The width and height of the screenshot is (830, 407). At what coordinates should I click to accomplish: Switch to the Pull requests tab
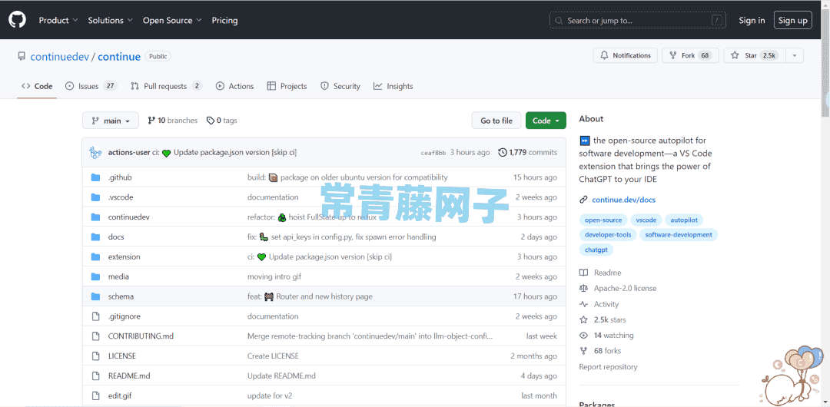[166, 86]
